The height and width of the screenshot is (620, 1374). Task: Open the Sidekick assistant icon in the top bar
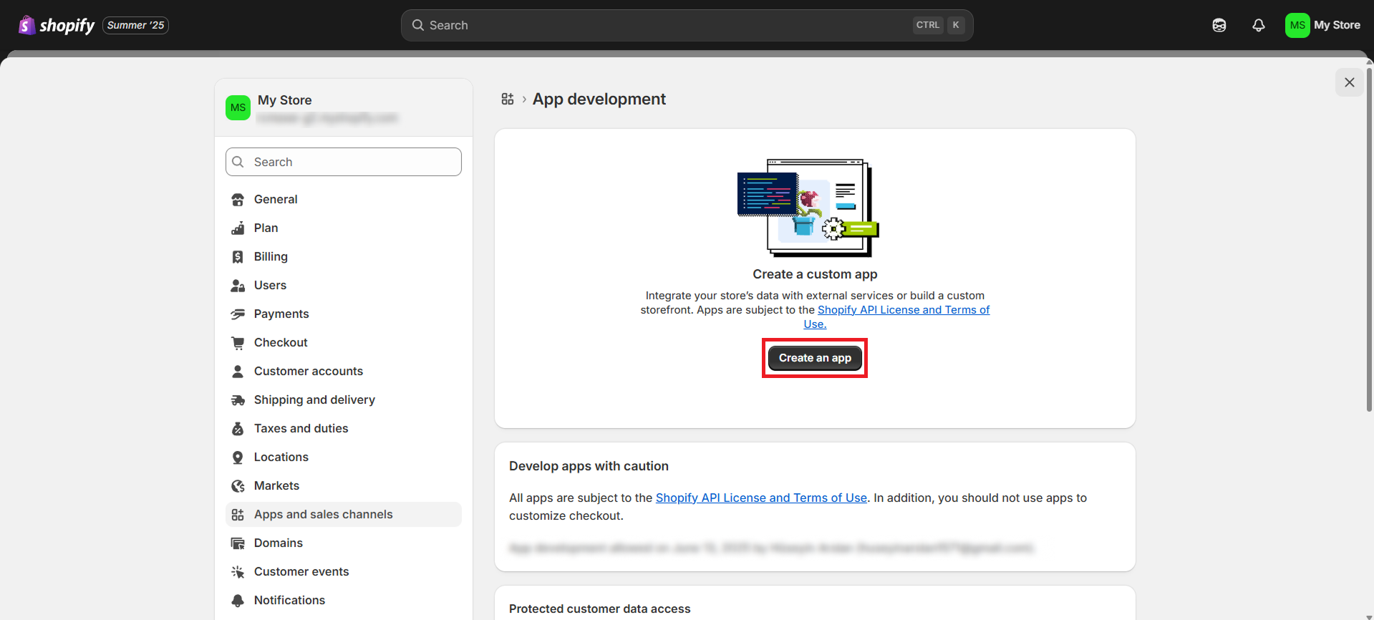click(x=1219, y=25)
